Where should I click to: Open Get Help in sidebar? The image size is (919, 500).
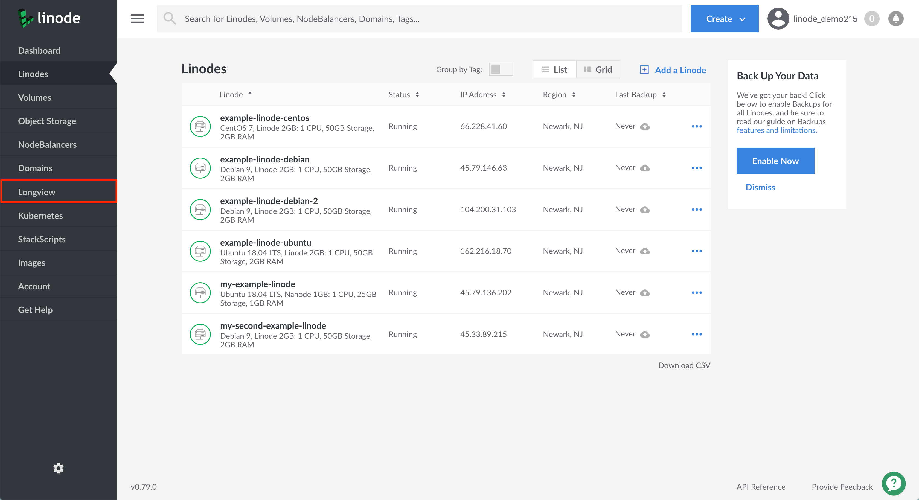coord(59,310)
